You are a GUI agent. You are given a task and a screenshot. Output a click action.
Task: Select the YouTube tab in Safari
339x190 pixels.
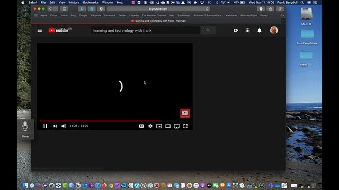pos(158,21)
